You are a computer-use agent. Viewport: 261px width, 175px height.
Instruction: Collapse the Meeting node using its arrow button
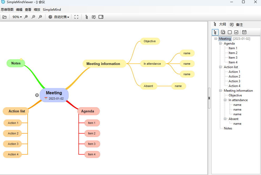(37, 95)
